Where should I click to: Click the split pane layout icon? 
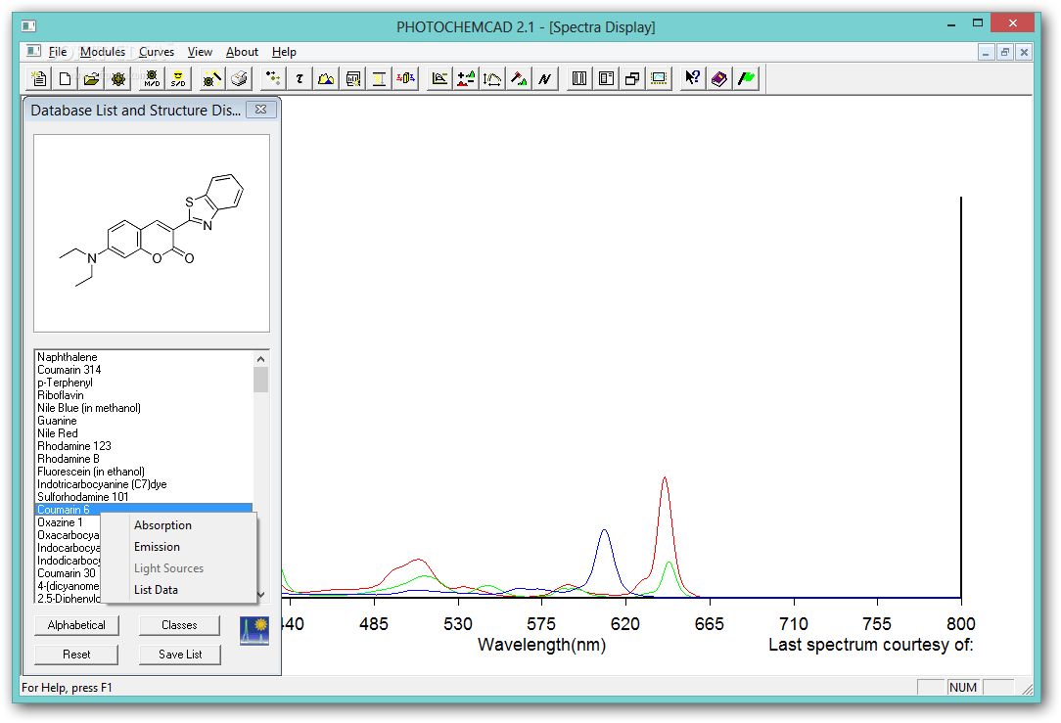coord(606,78)
